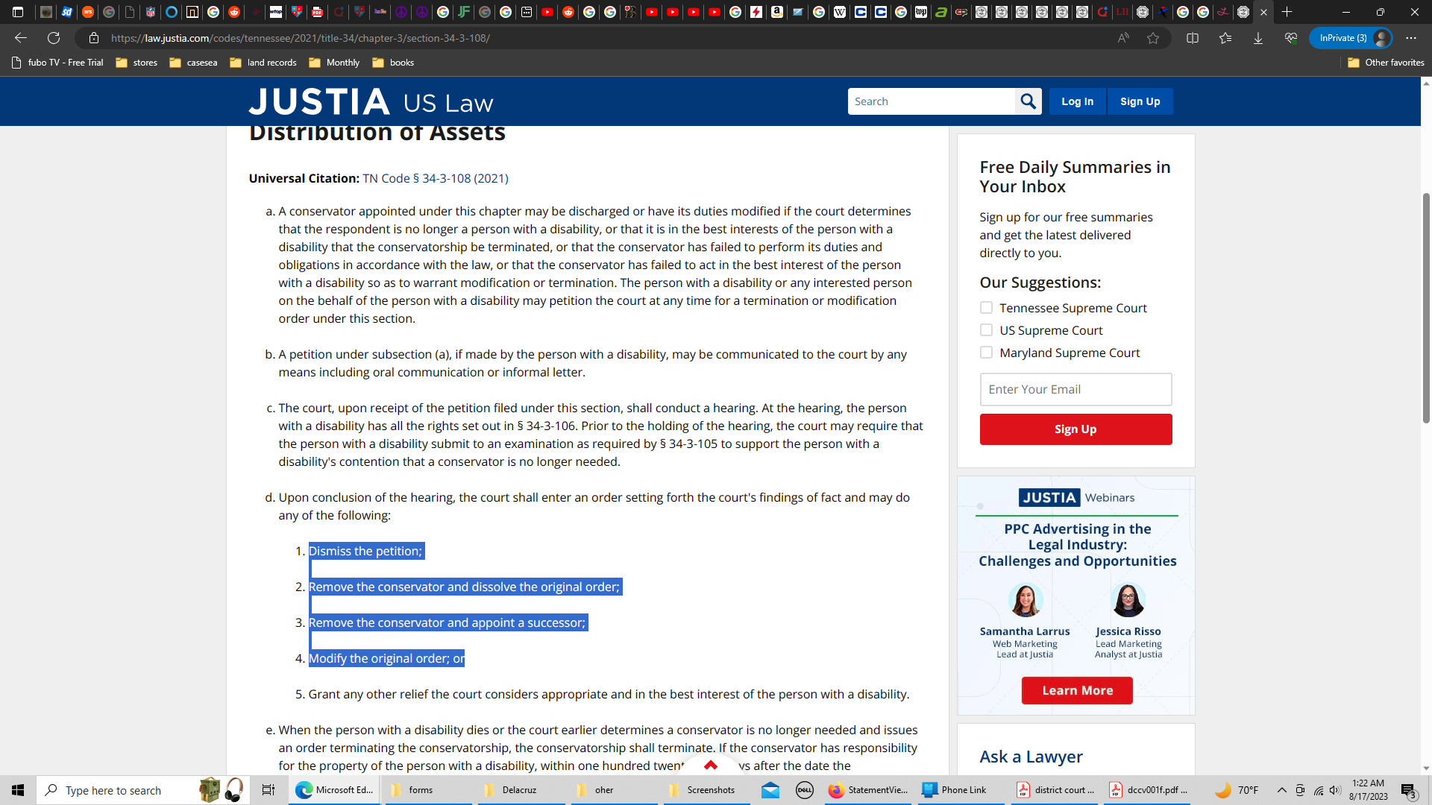Open a new browser tab
The height and width of the screenshot is (805, 1432).
tap(1287, 12)
